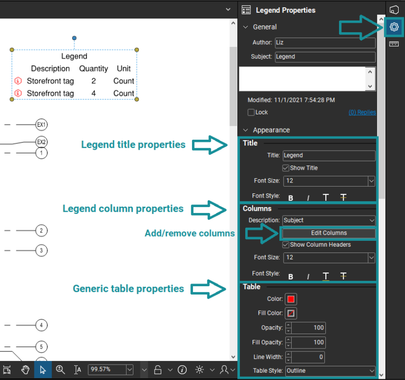Collapse the General section
405x380 pixels.
pos(245,27)
